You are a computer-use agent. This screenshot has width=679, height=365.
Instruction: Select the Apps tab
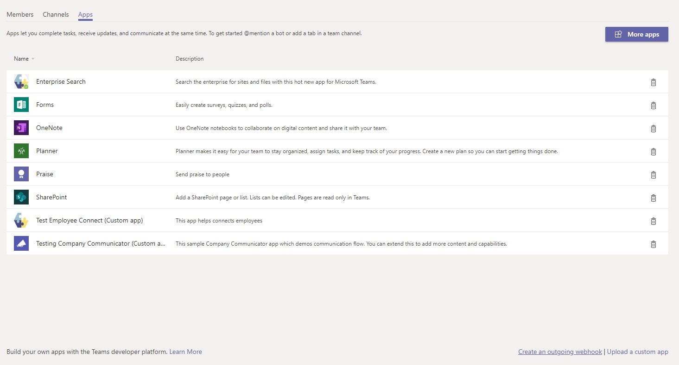point(85,14)
